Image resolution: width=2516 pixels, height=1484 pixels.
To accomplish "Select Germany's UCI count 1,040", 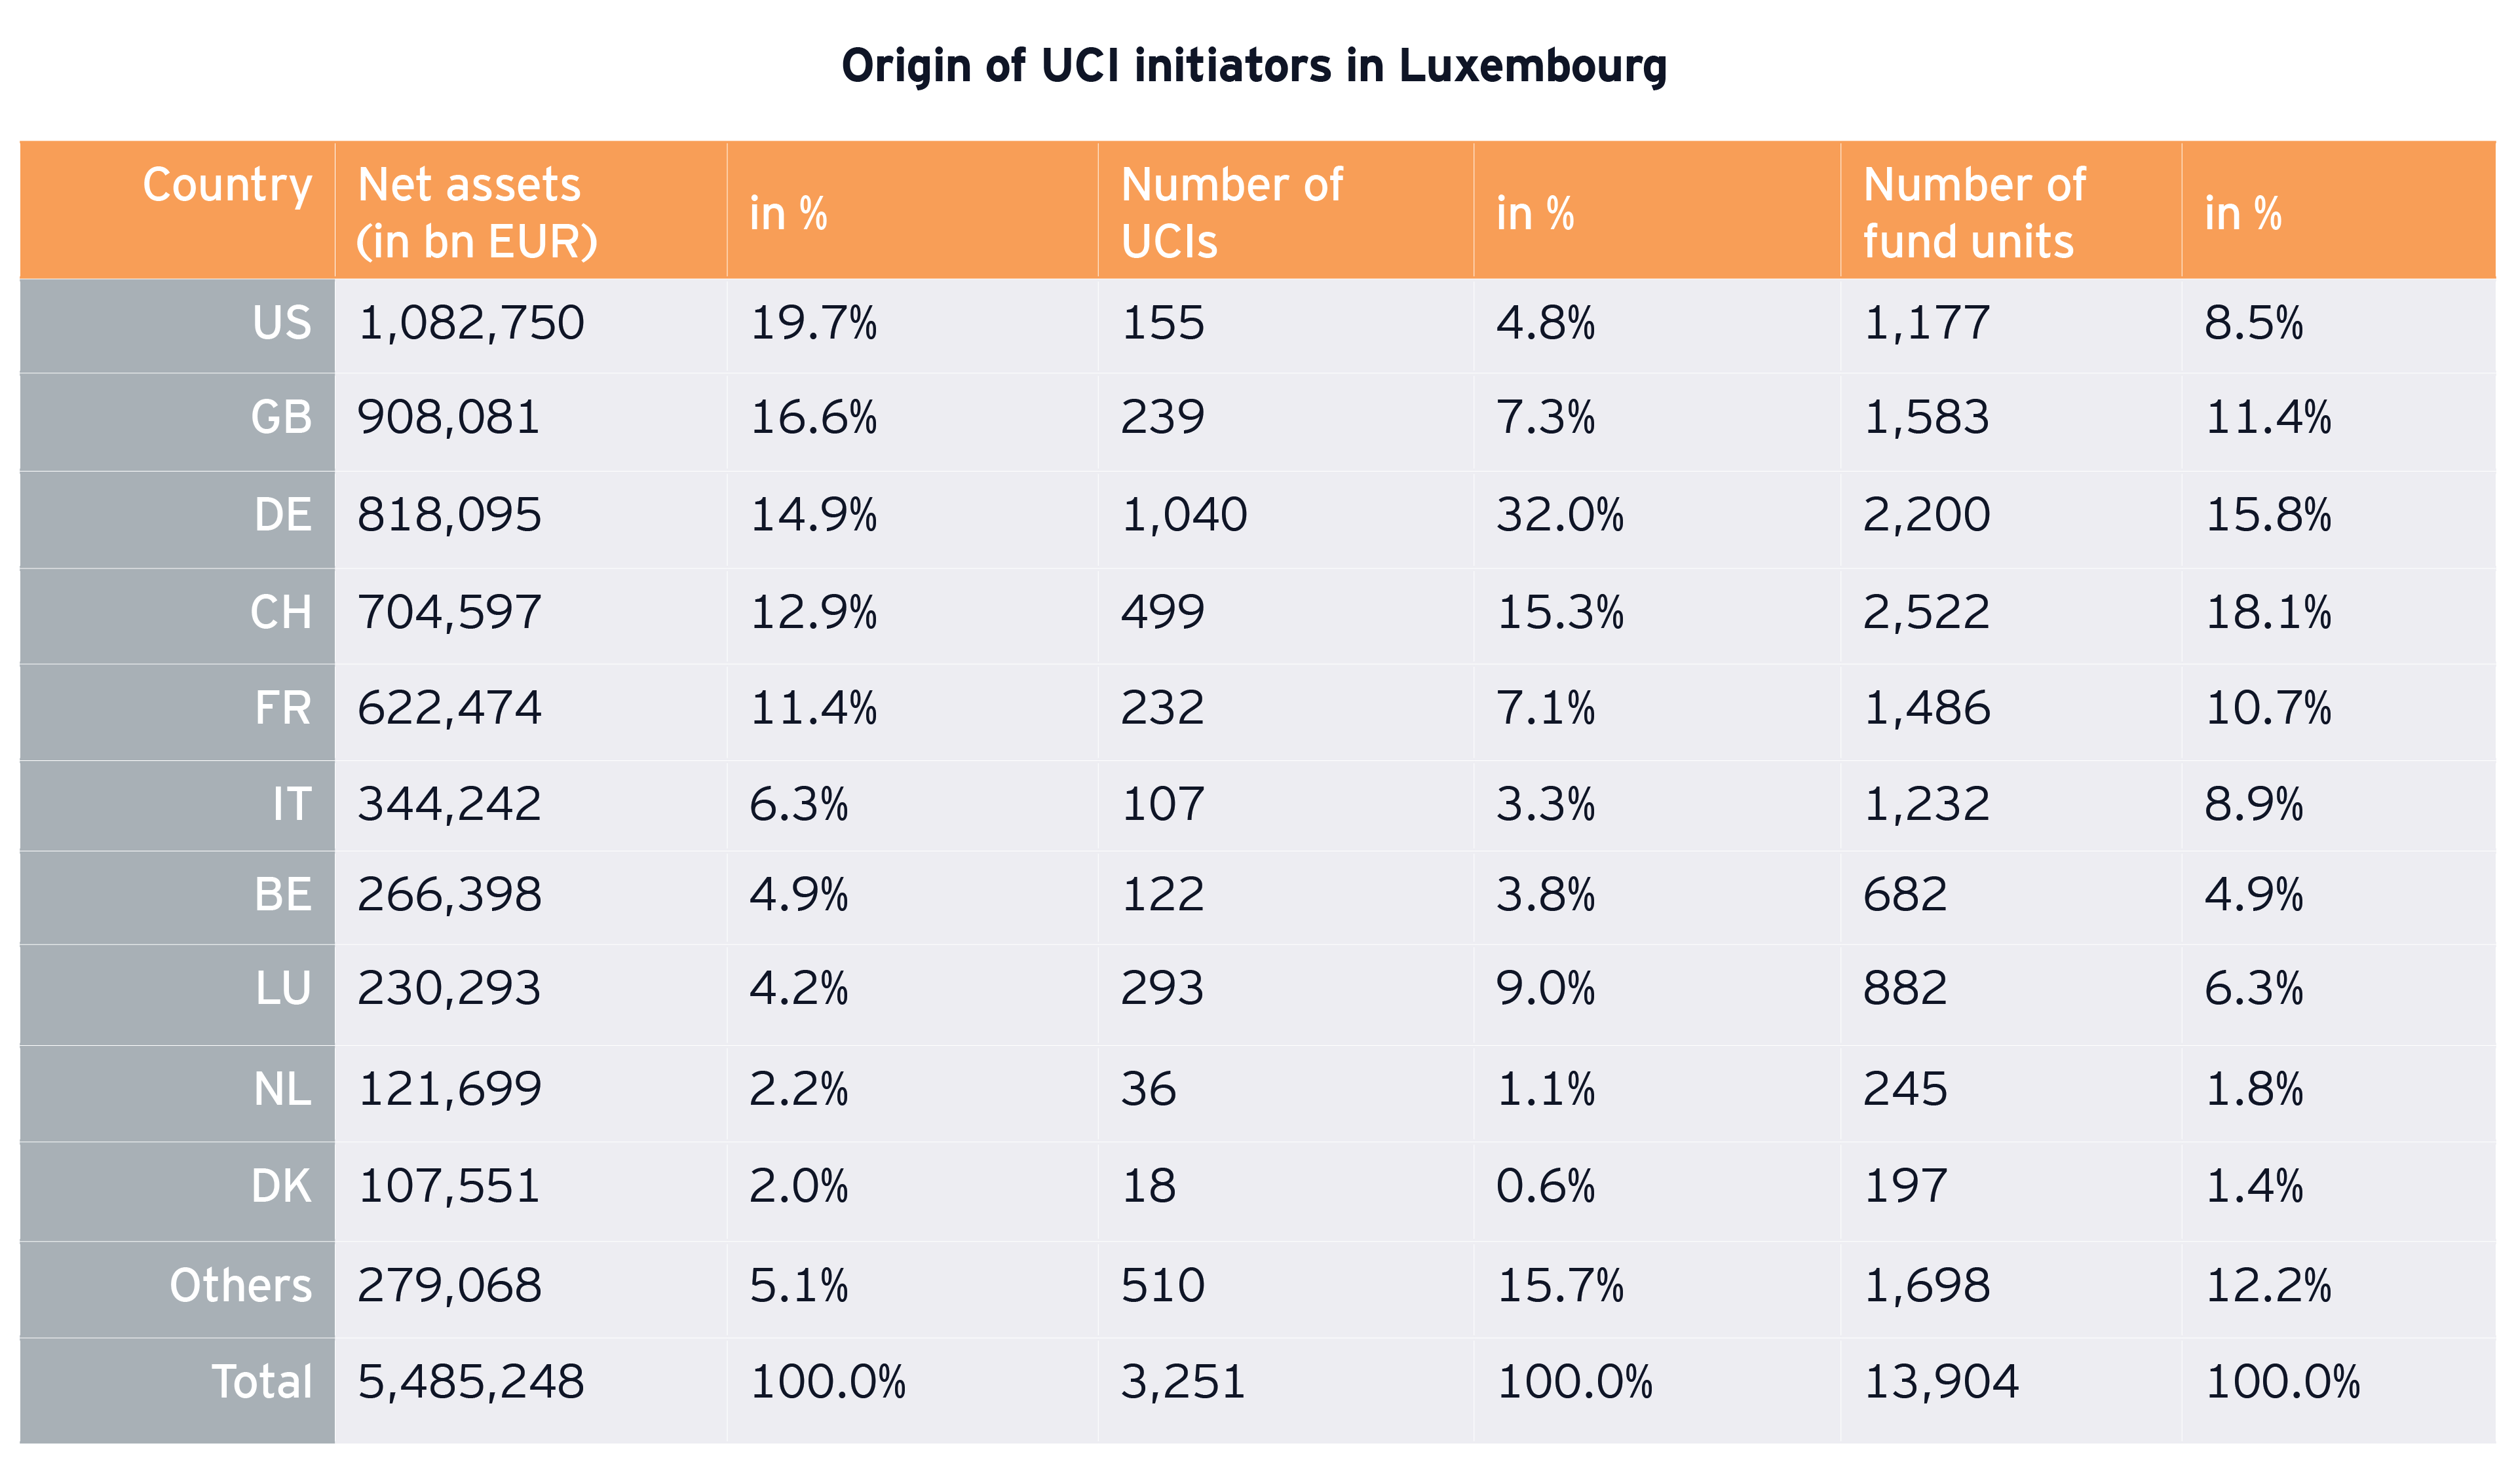I will (x=1183, y=516).
